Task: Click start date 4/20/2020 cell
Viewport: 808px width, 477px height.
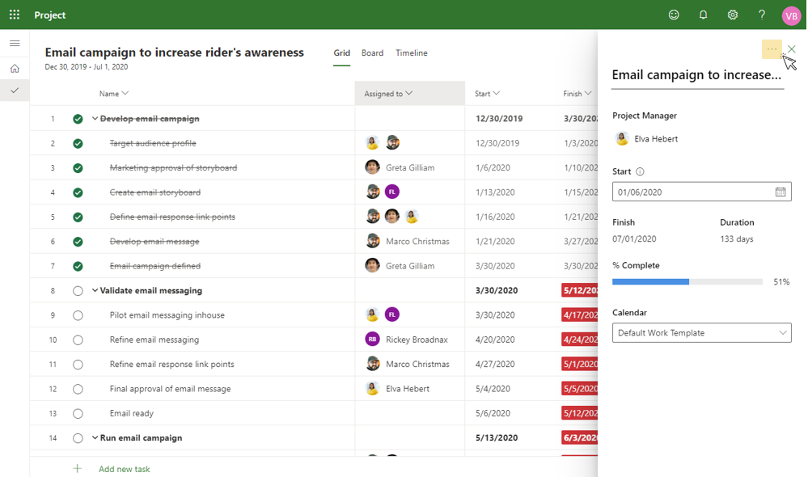Action: tap(495, 340)
